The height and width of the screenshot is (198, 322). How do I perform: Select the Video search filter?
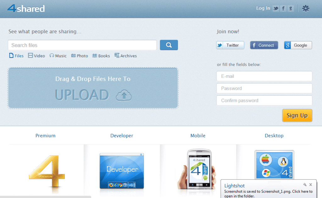(36, 56)
